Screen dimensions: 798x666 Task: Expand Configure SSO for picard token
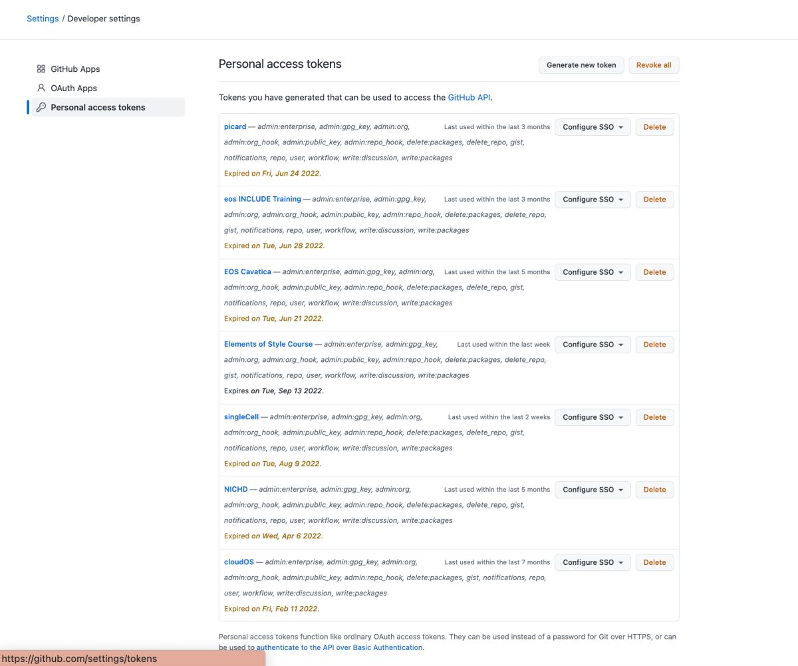pos(593,127)
